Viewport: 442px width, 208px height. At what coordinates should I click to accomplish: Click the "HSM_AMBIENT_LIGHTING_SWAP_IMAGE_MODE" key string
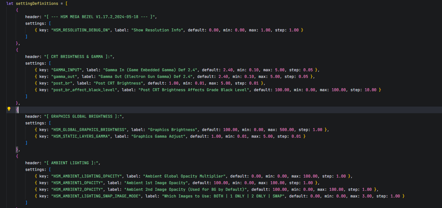(x=96, y=196)
